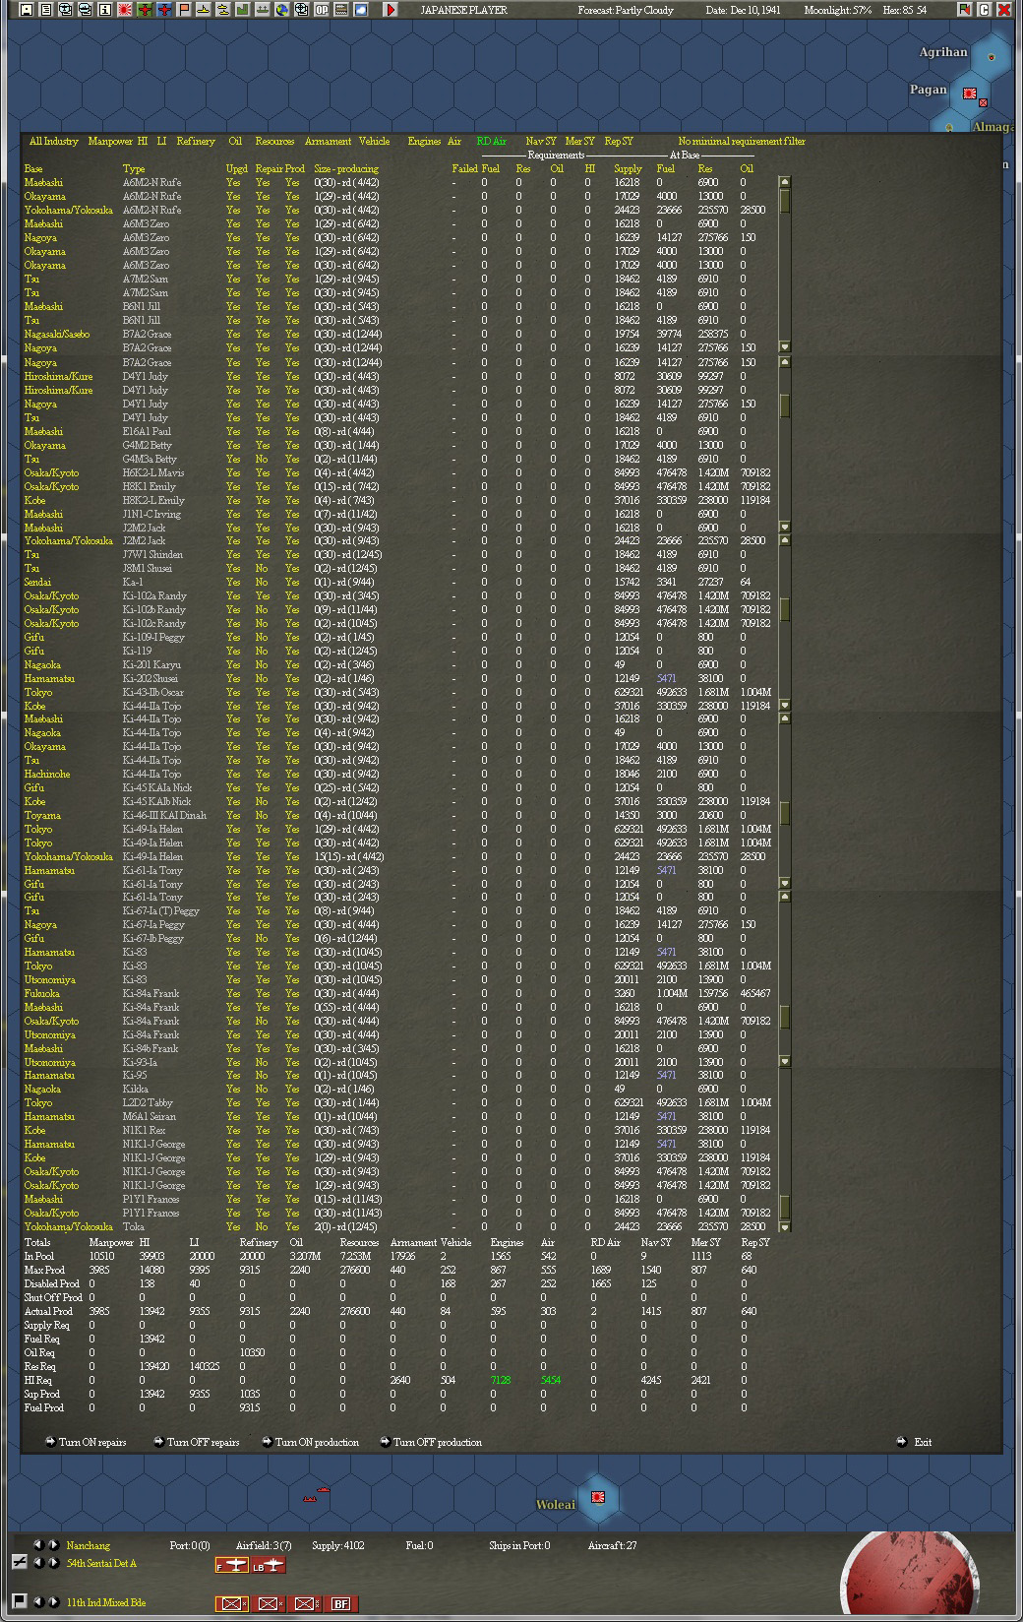Screen dimensions: 1023x1622
Task: Select the Armament filter
Action: tap(328, 141)
